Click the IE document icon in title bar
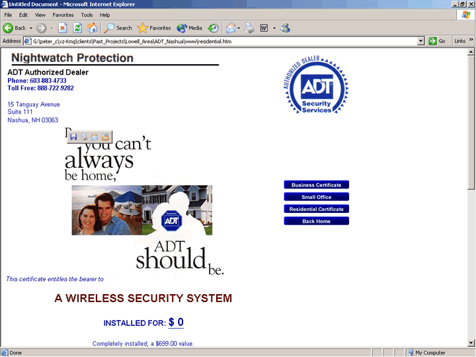The width and height of the screenshot is (476, 357). [4, 4]
